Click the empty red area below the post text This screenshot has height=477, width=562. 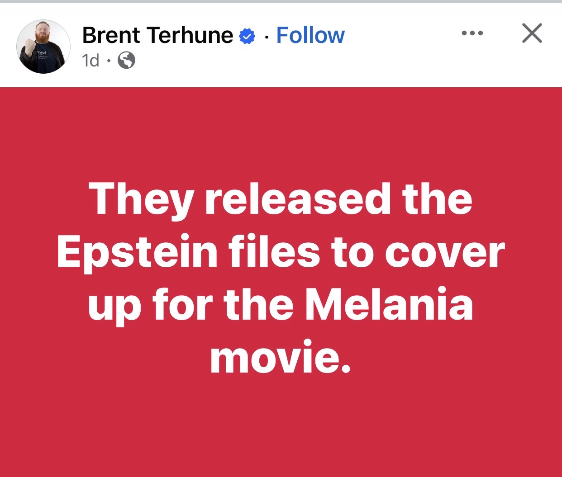pos(281,430)
